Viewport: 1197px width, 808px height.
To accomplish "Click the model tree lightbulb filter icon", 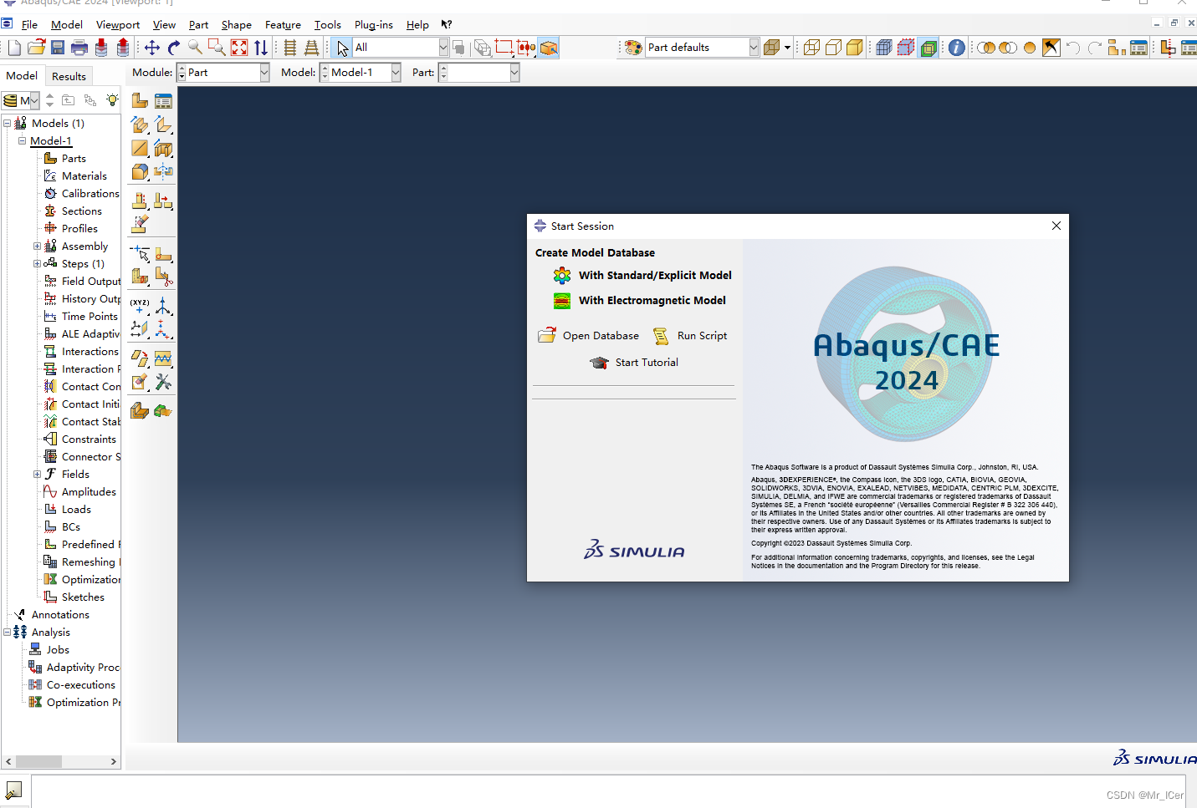I will pos(111,100).
